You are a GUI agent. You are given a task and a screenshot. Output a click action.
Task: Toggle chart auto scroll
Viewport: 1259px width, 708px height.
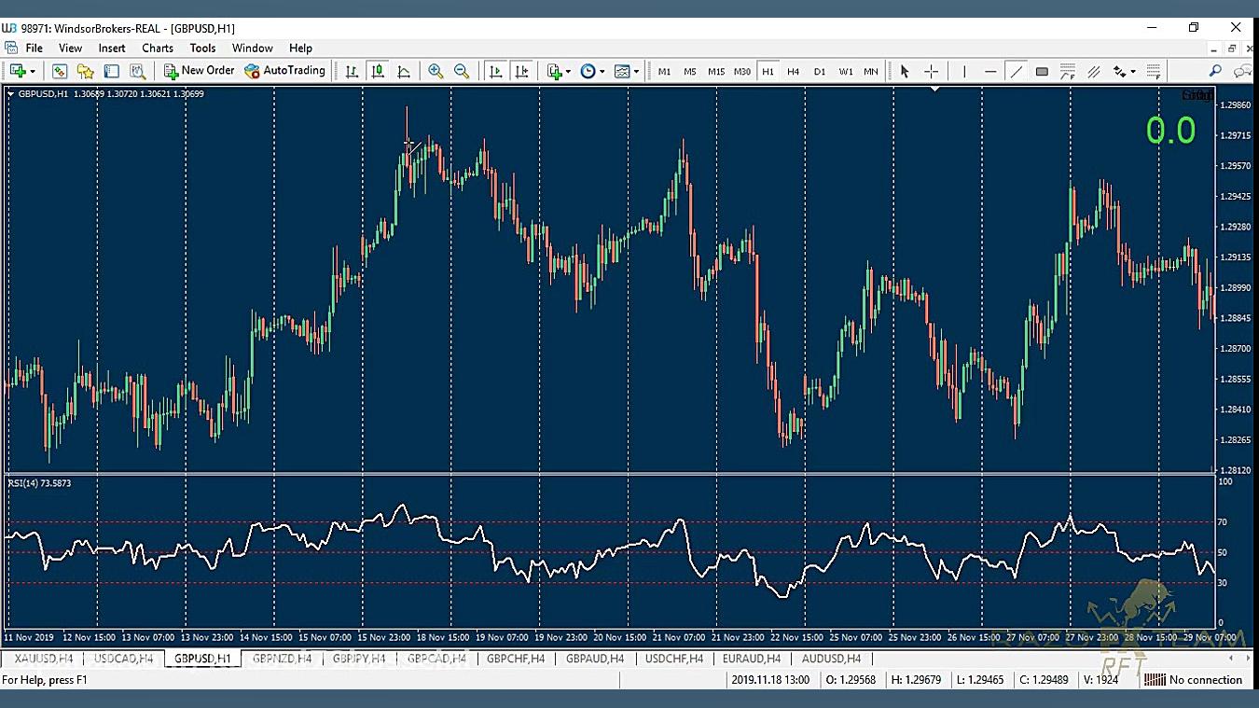(495, 71)
